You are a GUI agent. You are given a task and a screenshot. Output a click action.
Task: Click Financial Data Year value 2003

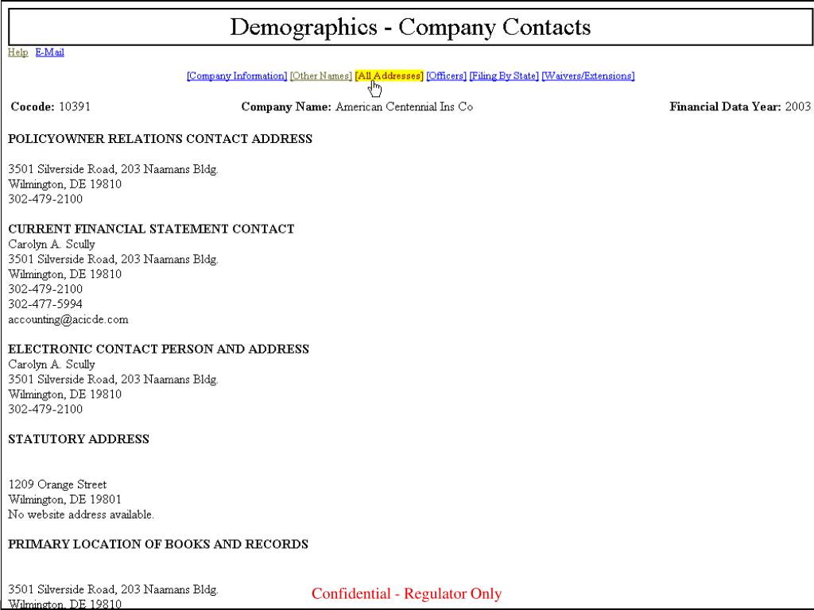(x=798, y=106)
